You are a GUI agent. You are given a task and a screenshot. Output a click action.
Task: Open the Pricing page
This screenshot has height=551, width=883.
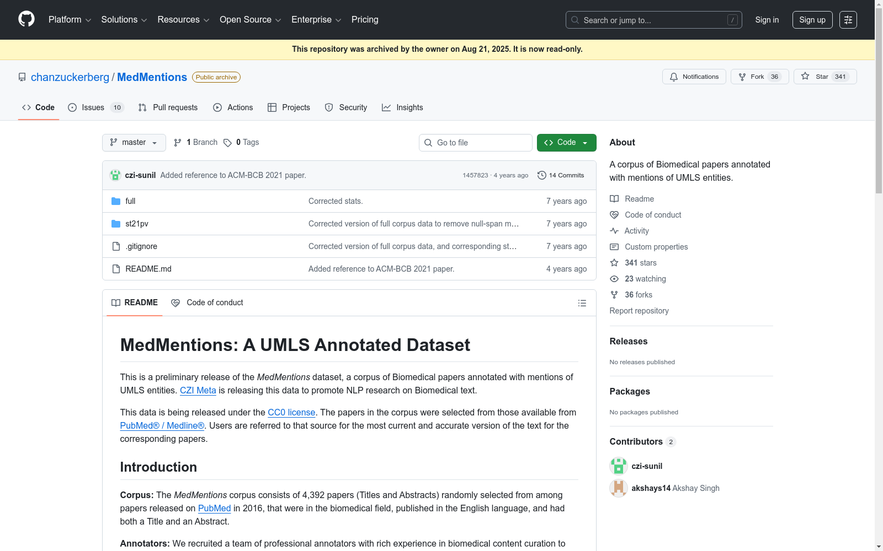coord(365,20)
